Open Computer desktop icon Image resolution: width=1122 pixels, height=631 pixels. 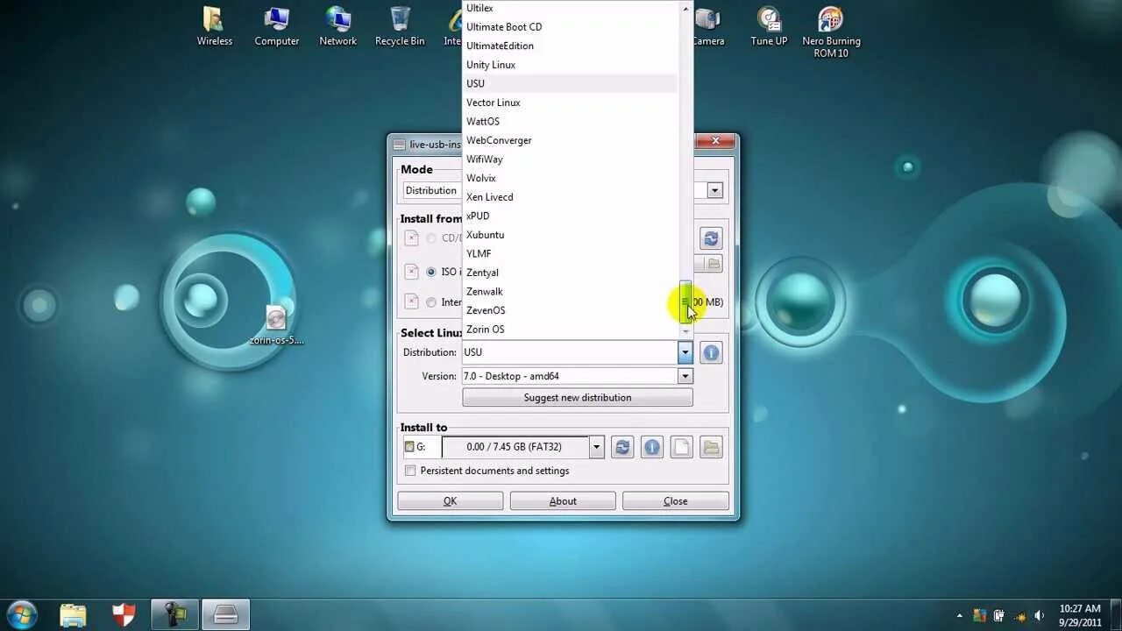pos(277,26)
